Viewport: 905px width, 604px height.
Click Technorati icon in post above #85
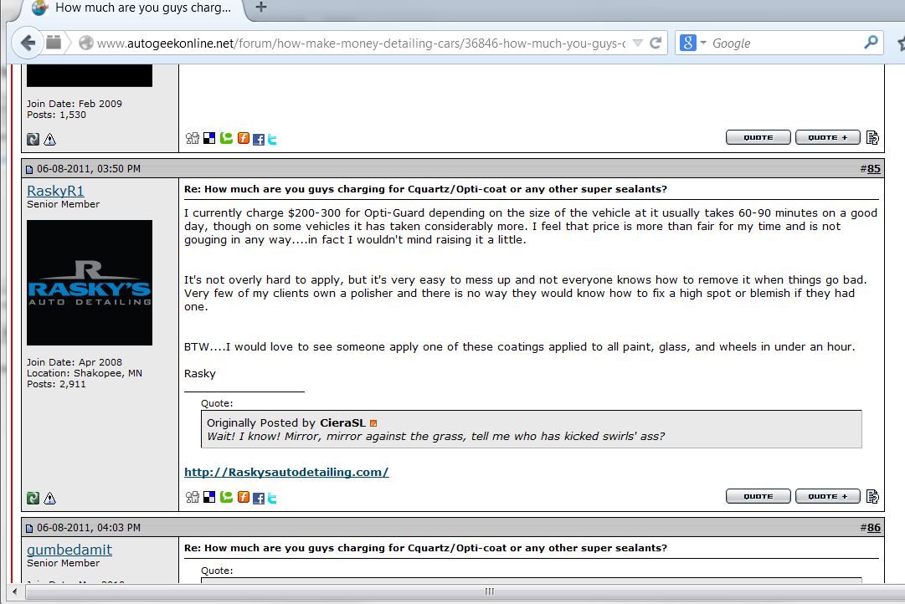coord(226,138)
